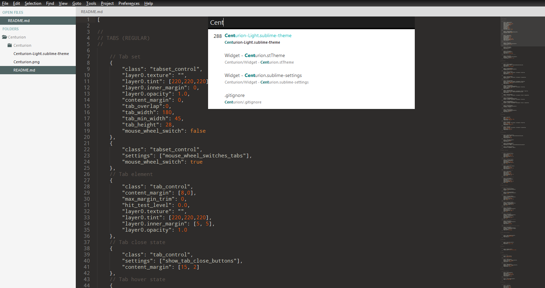Open the Selection menu
Image resolution: width=545 pixels, height=288 pixels.
[x=33, y=3]
